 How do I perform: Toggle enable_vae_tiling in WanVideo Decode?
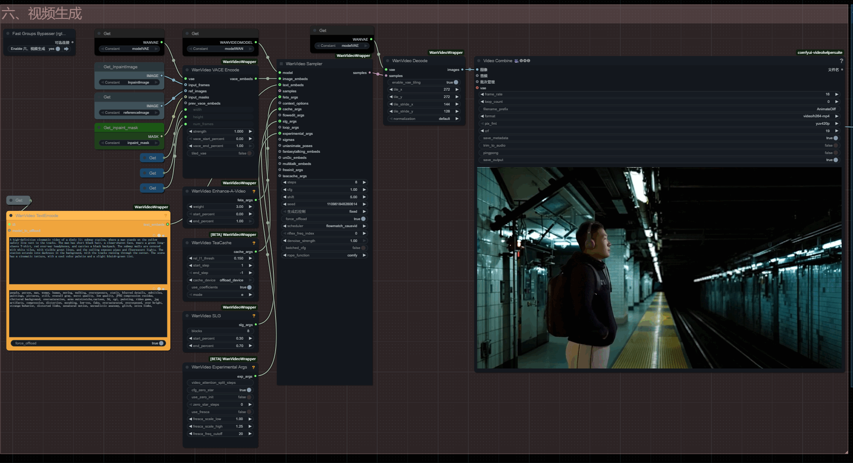[x=456, y=82]
